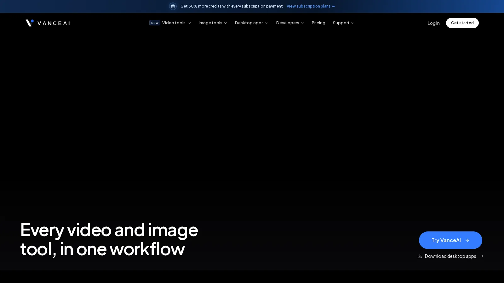Click the Every video and image tool headline

pyautogui.click(x=109, y=239)
